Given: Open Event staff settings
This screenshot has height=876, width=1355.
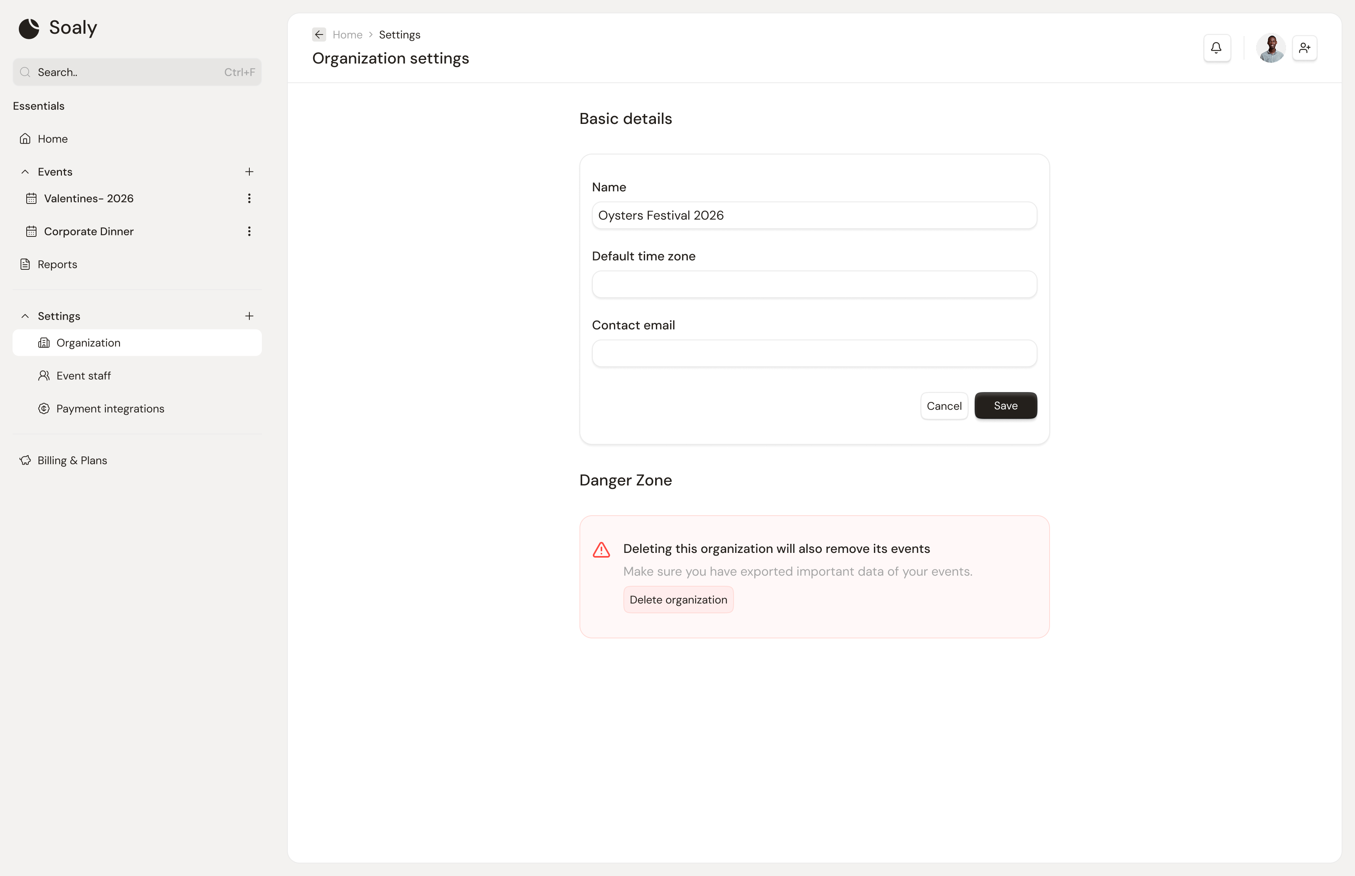Looking at the screenshot, I should 137,375.
